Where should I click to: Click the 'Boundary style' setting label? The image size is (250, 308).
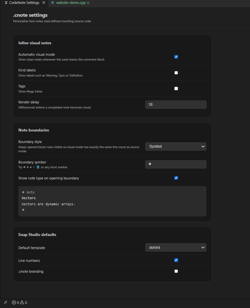click(x=30, y=142)
